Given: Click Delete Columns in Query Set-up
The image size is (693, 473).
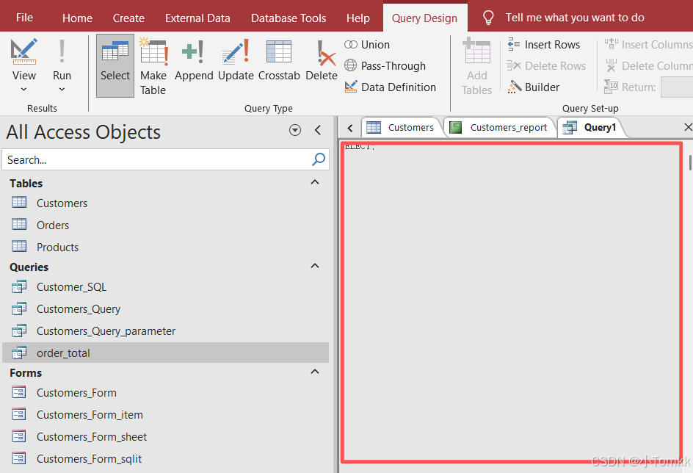Looking at the screenshot, I should 648,66.
